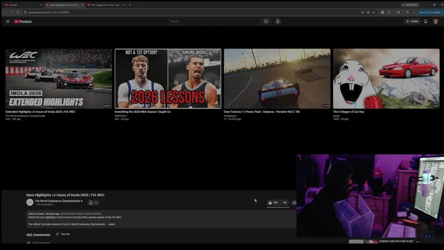Click title Gran Turismo 7 Power Pack Daytona
The width and height of the screenshot is (444, 250).
(x=262, y=112)
